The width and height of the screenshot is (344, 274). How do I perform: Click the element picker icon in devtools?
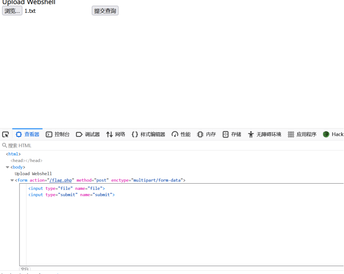coord(5,134)
